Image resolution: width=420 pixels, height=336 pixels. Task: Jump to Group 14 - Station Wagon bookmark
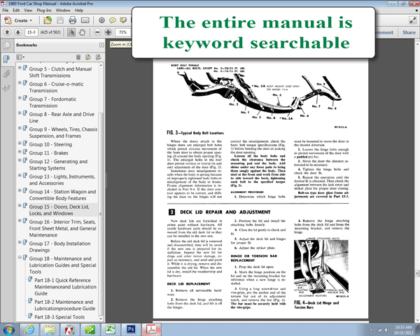62,195
